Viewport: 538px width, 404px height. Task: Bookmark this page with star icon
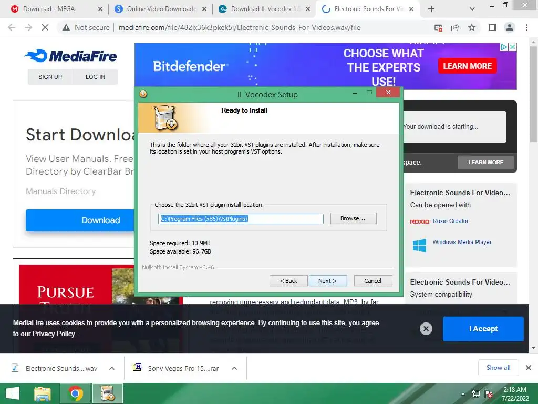click(x=472, y=27)
